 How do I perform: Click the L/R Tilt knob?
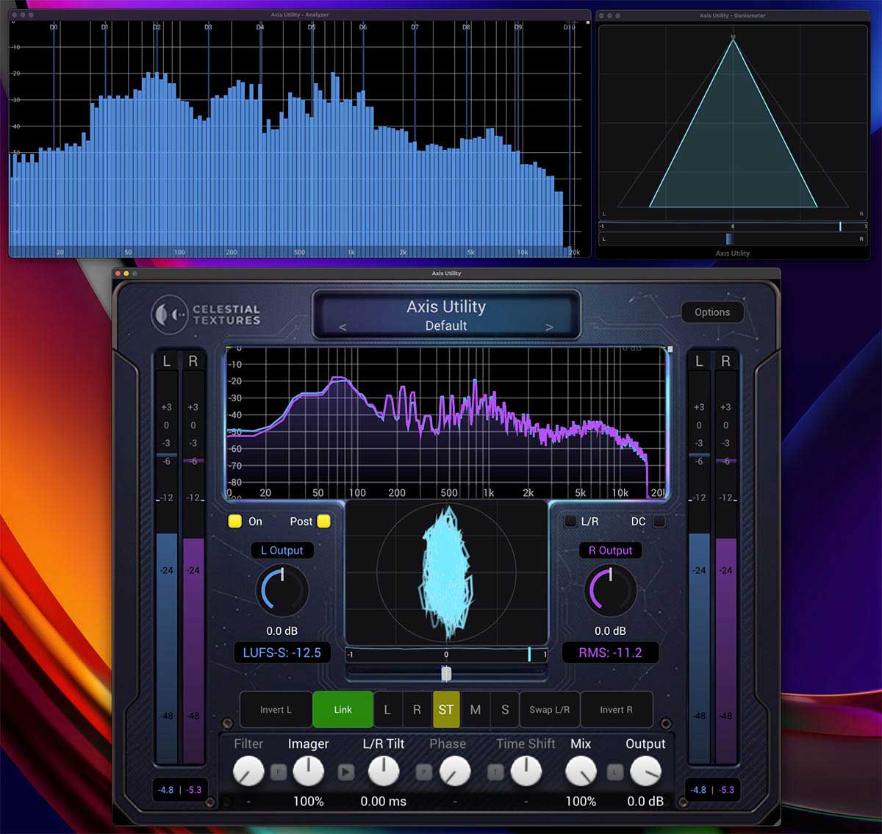click(383, 772)
